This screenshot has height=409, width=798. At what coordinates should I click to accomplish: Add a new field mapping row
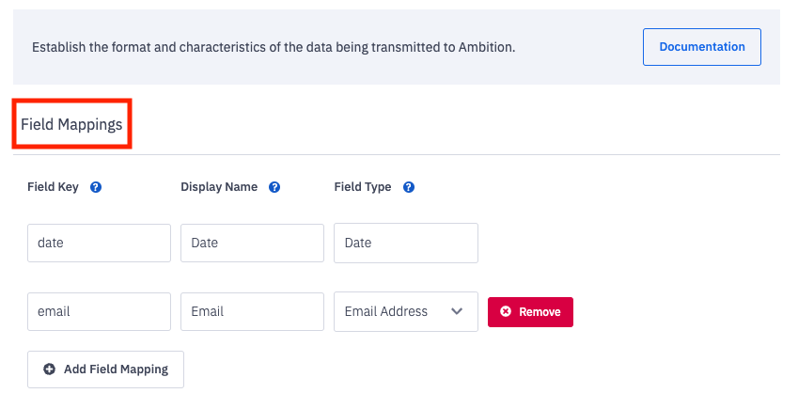105,370
